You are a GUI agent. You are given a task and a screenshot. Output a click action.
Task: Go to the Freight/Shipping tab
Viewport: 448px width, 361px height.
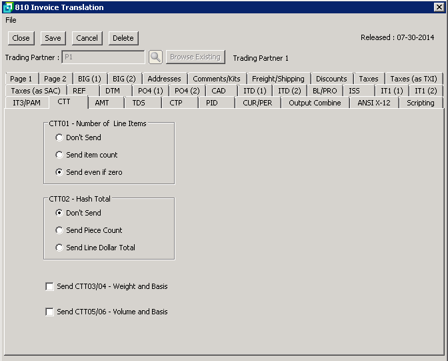click(x=278, y=79)
